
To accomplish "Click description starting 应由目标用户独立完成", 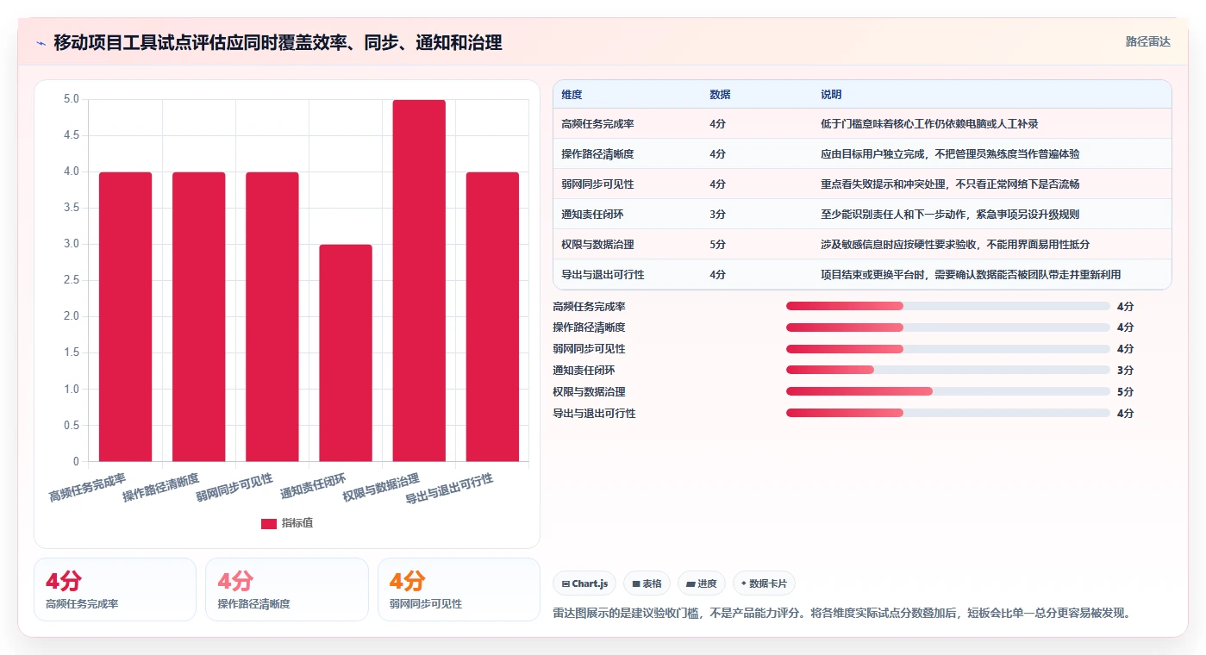I will click(x=950, y=154).
